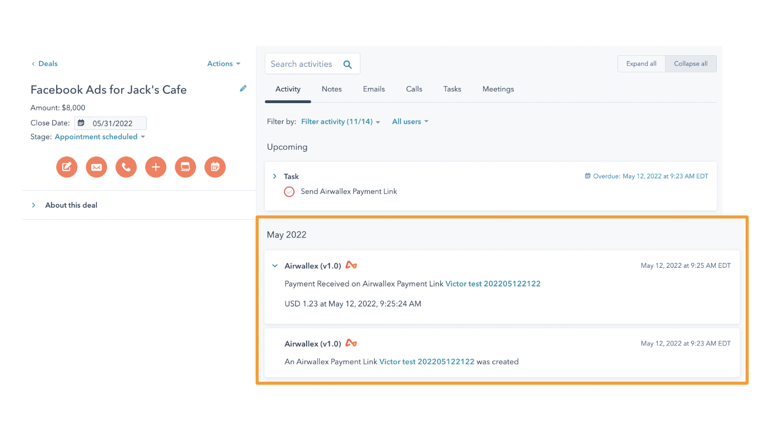Viewport: 774px width, 435px height.
Task: Click the overdue calendar icon on the task
Action: 588,176
